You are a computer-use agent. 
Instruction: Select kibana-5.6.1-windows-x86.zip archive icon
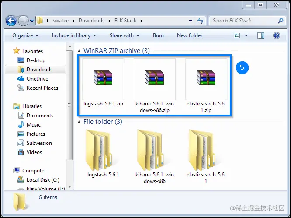(155, 78)
